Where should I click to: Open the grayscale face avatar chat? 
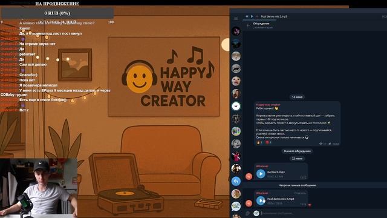(236, 144)
